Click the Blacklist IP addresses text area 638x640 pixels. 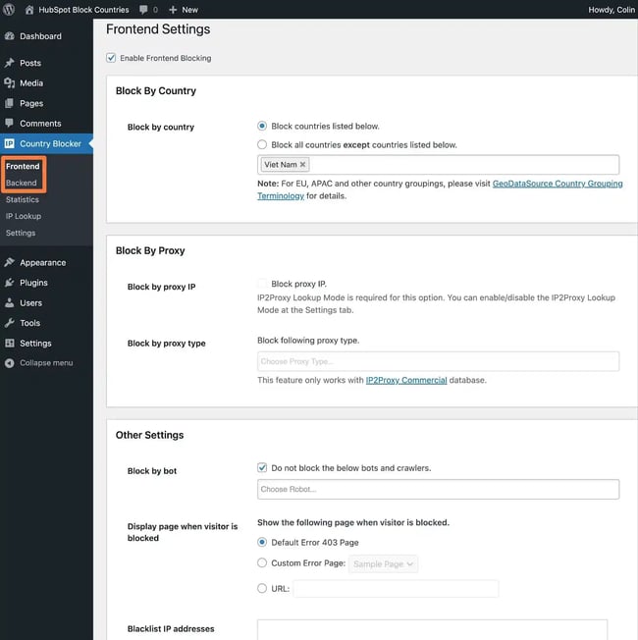432,630
